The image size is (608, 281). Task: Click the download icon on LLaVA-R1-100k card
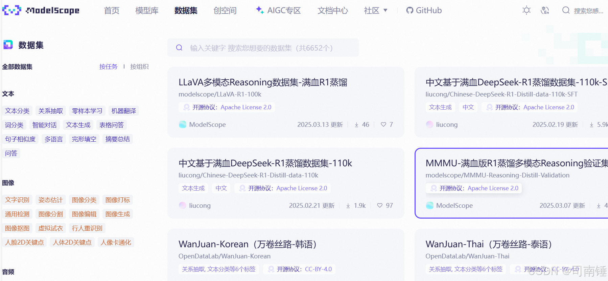tap(356, 125)
